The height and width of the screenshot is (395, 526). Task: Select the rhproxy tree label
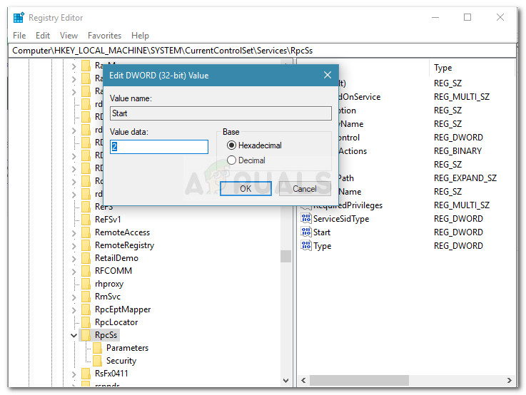tap(109, 284)
